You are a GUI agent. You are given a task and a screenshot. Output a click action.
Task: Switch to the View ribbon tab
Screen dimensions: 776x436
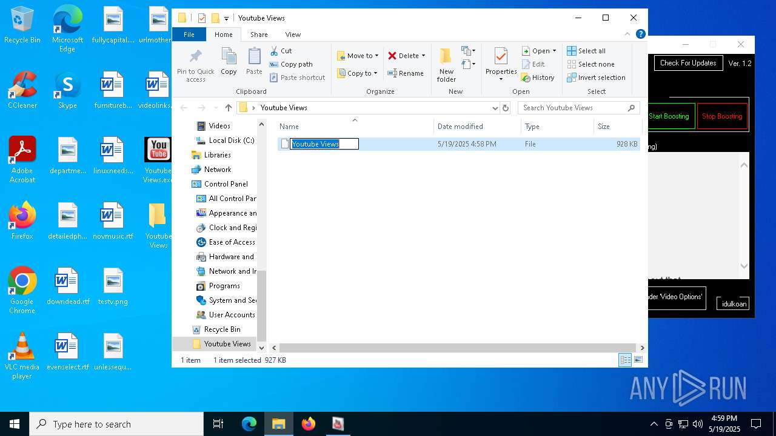tap(293, 35)
